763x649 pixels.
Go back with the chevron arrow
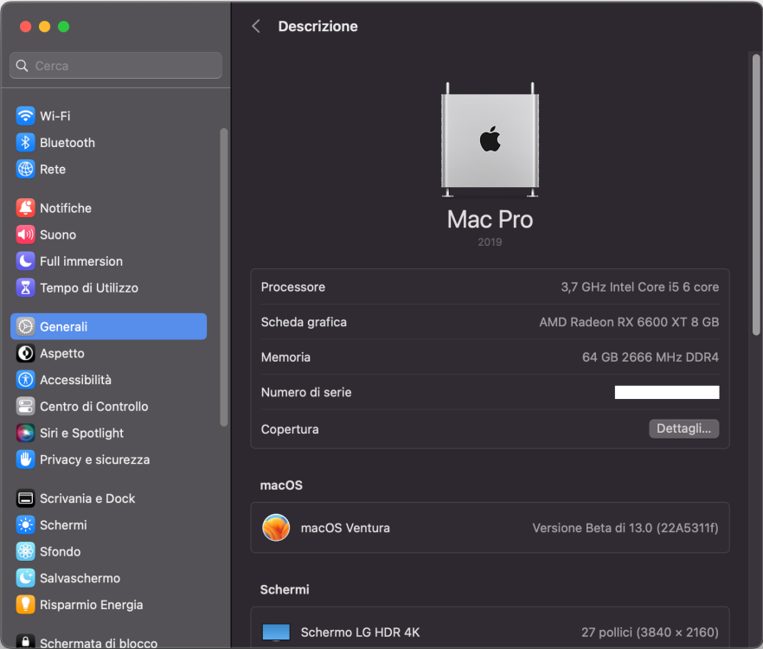point(256,26)
